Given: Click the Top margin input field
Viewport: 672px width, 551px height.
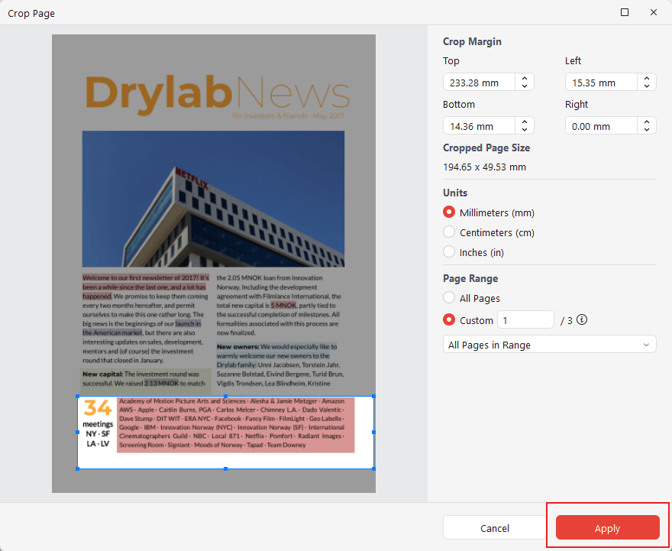Looking at the screenshot, I should coord(479,83).
